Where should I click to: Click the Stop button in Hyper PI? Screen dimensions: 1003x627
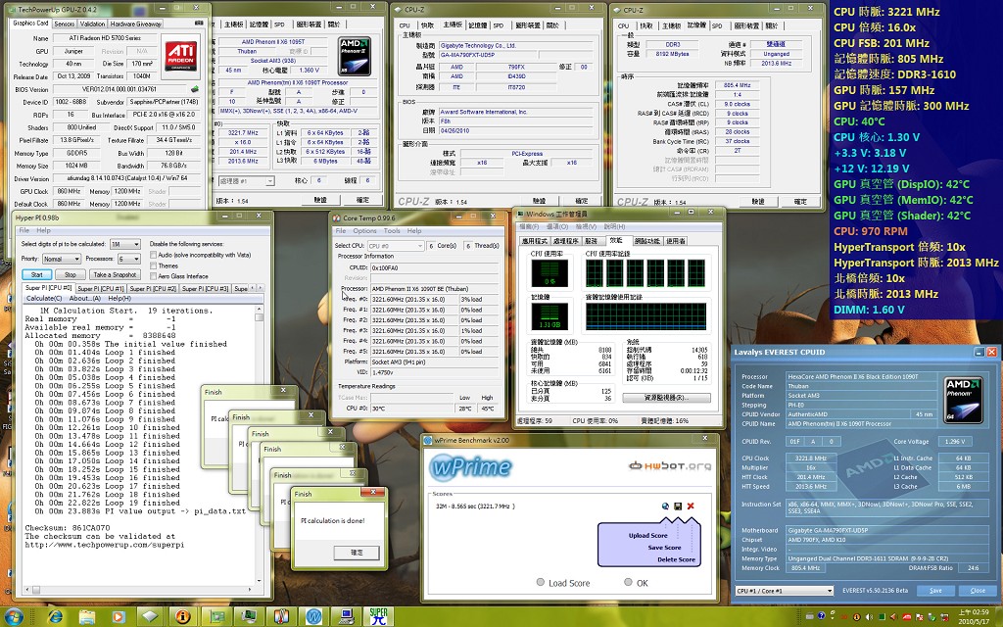click(70, 274)
